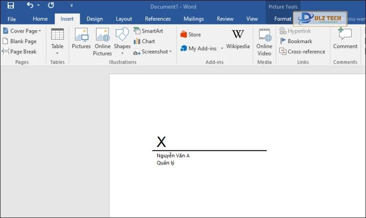The width and height of the screenshot is (366, 218).
Task: Expand the Shapes gallery dropdown
Action: coord(122,53)
